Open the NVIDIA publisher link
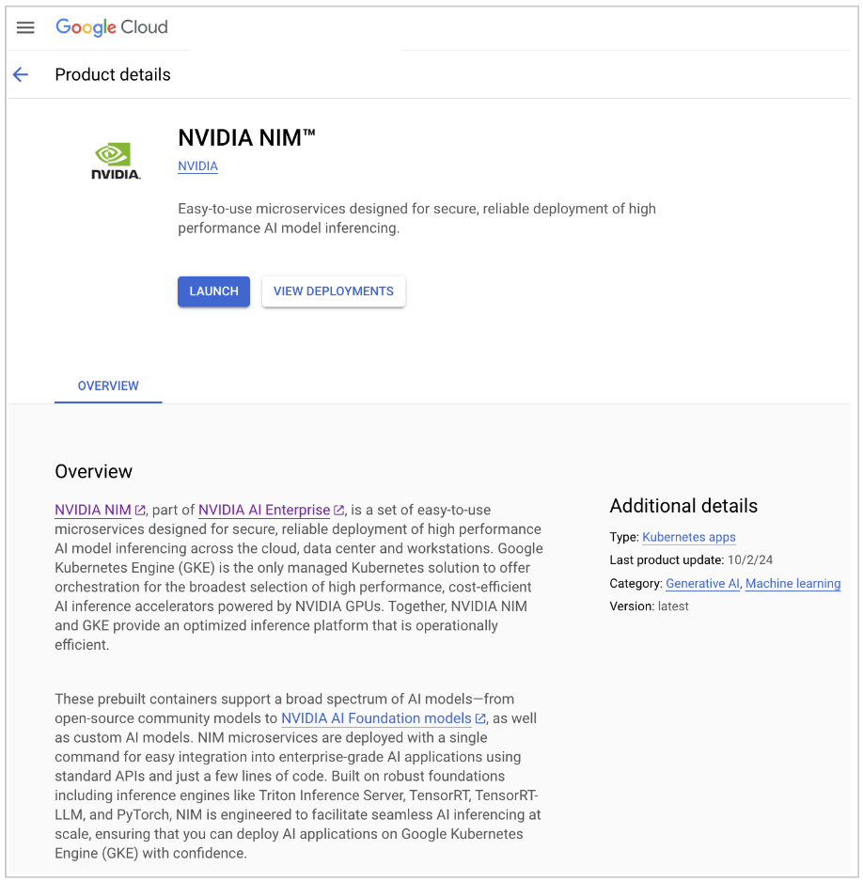This screenshot has width=863, height=882. pyautogui.click(x=198, y=166)
